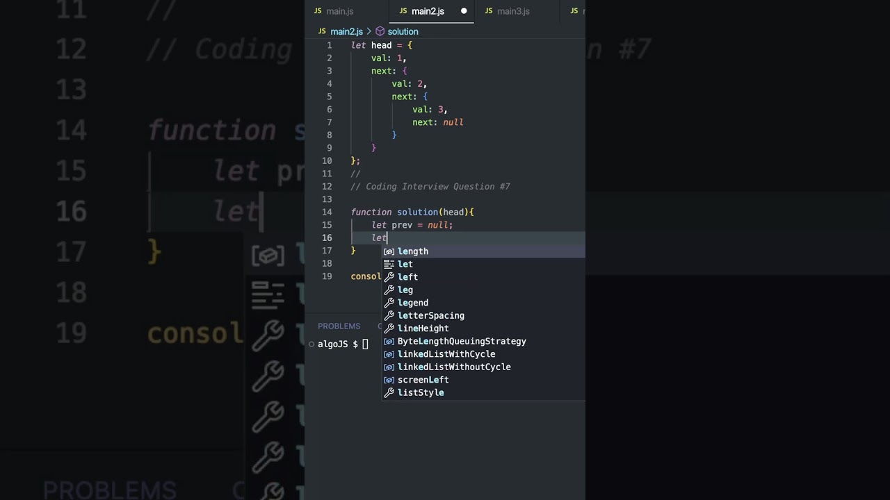
Task: Click the 'next: null' code line
Action: pos(438,122)
